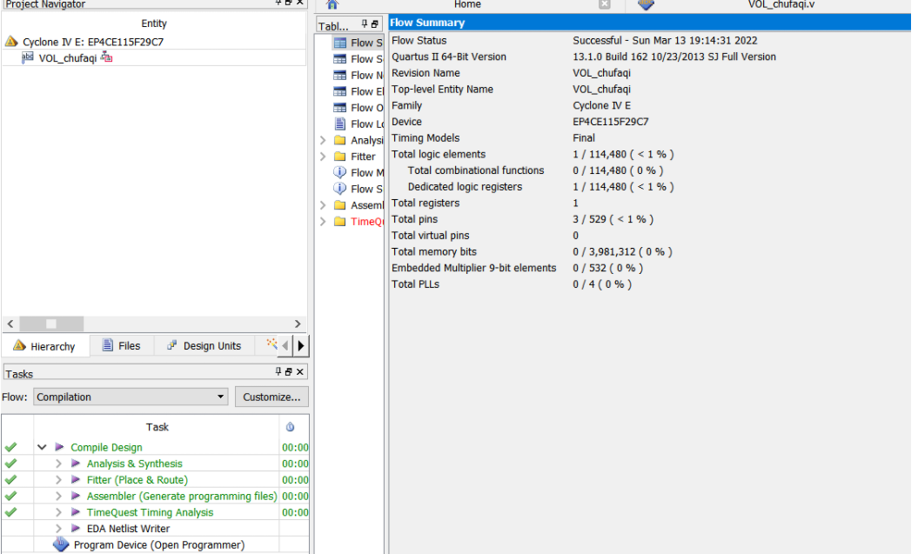Click the play icon beside Compile Design
The width and height of the screenshot is (918, 554).
coord(59,447)
